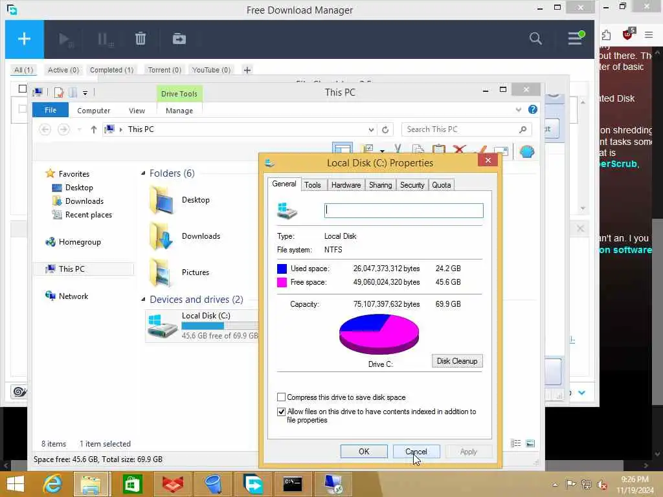663x497 pixels.
Task: Open the Manage ribbon tab
Action: pyautogui.click(x=179, y=110)
